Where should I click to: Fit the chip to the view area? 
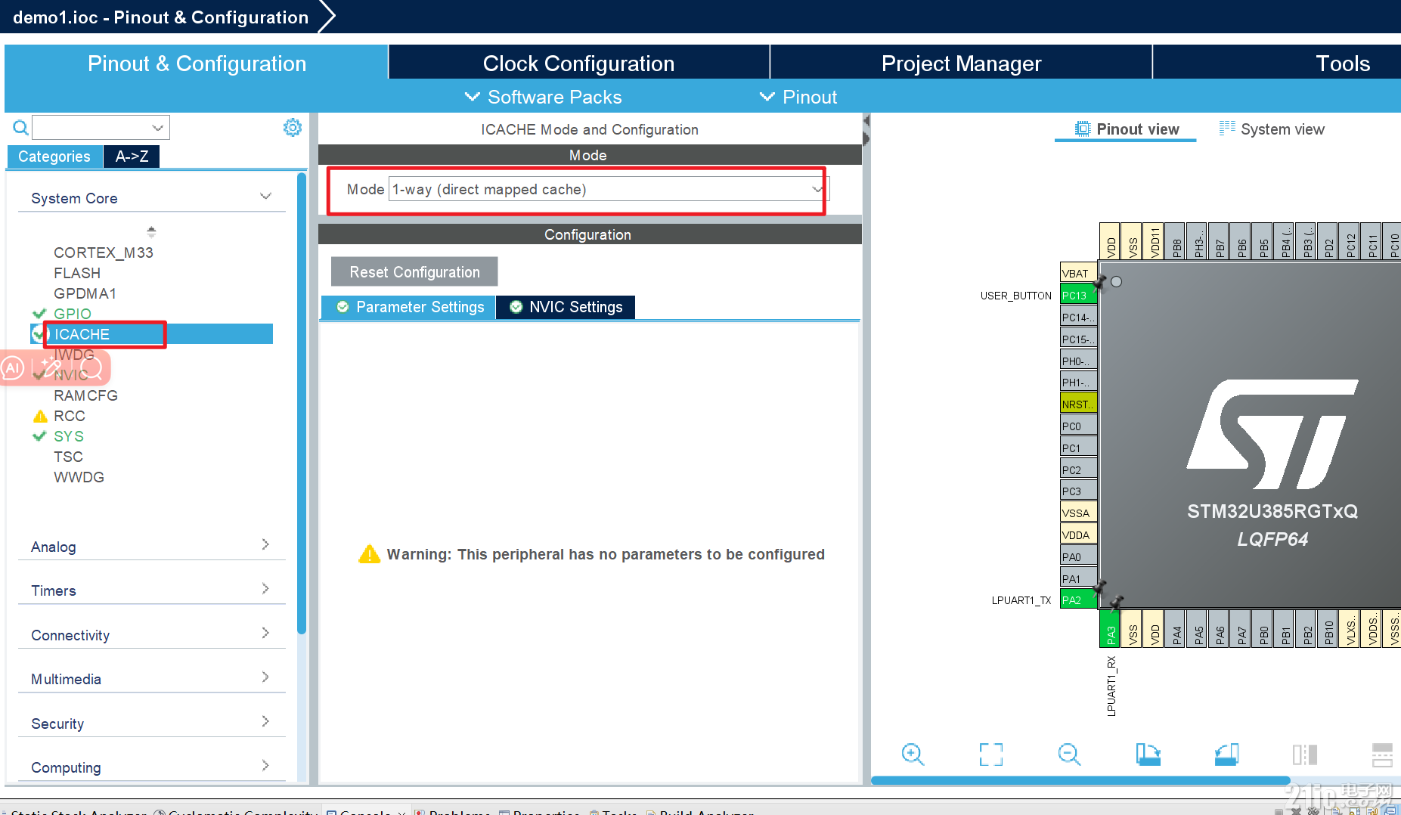point(991,754)
